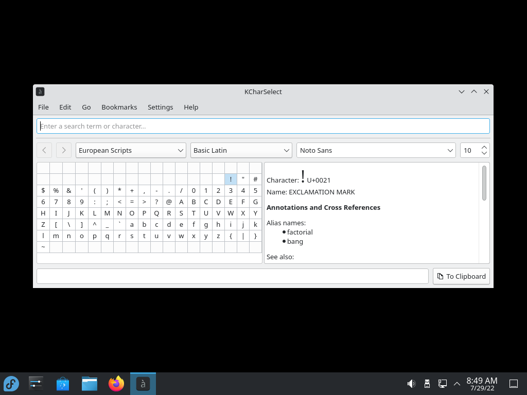Click the font size value 10
The image size is (527, 395).
click(x=467, y=150)
